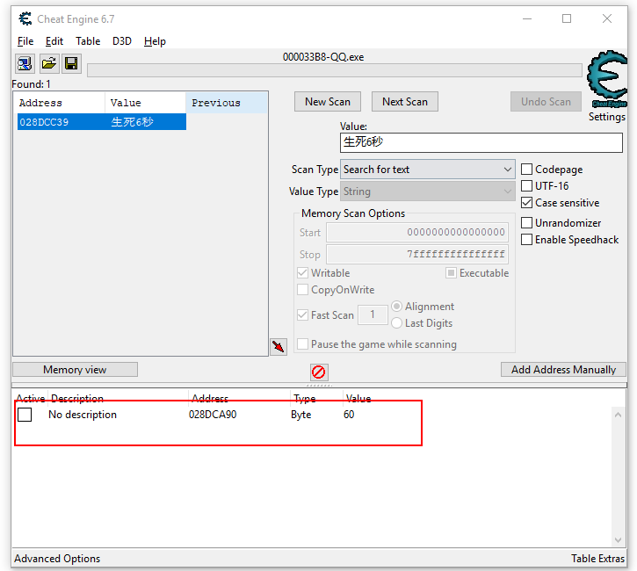The width and height of the screenshot is (637, 571).
Task: Open the D3D menu
Action: (122, 41)
